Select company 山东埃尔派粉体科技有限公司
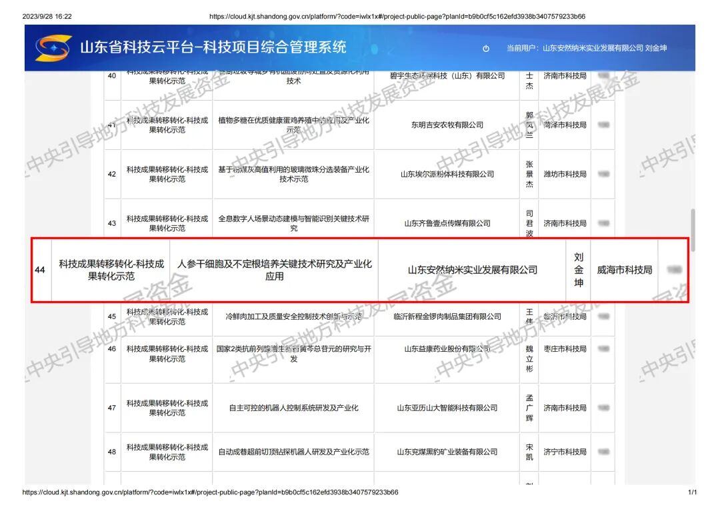 pos(447,174)
